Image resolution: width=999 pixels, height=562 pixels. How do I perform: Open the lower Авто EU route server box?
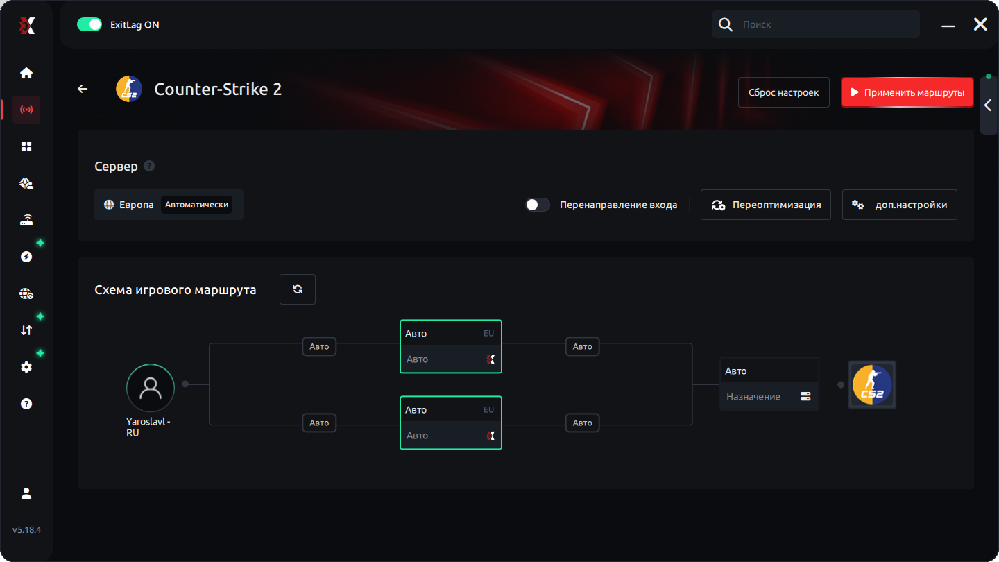[x=451, y=423]
